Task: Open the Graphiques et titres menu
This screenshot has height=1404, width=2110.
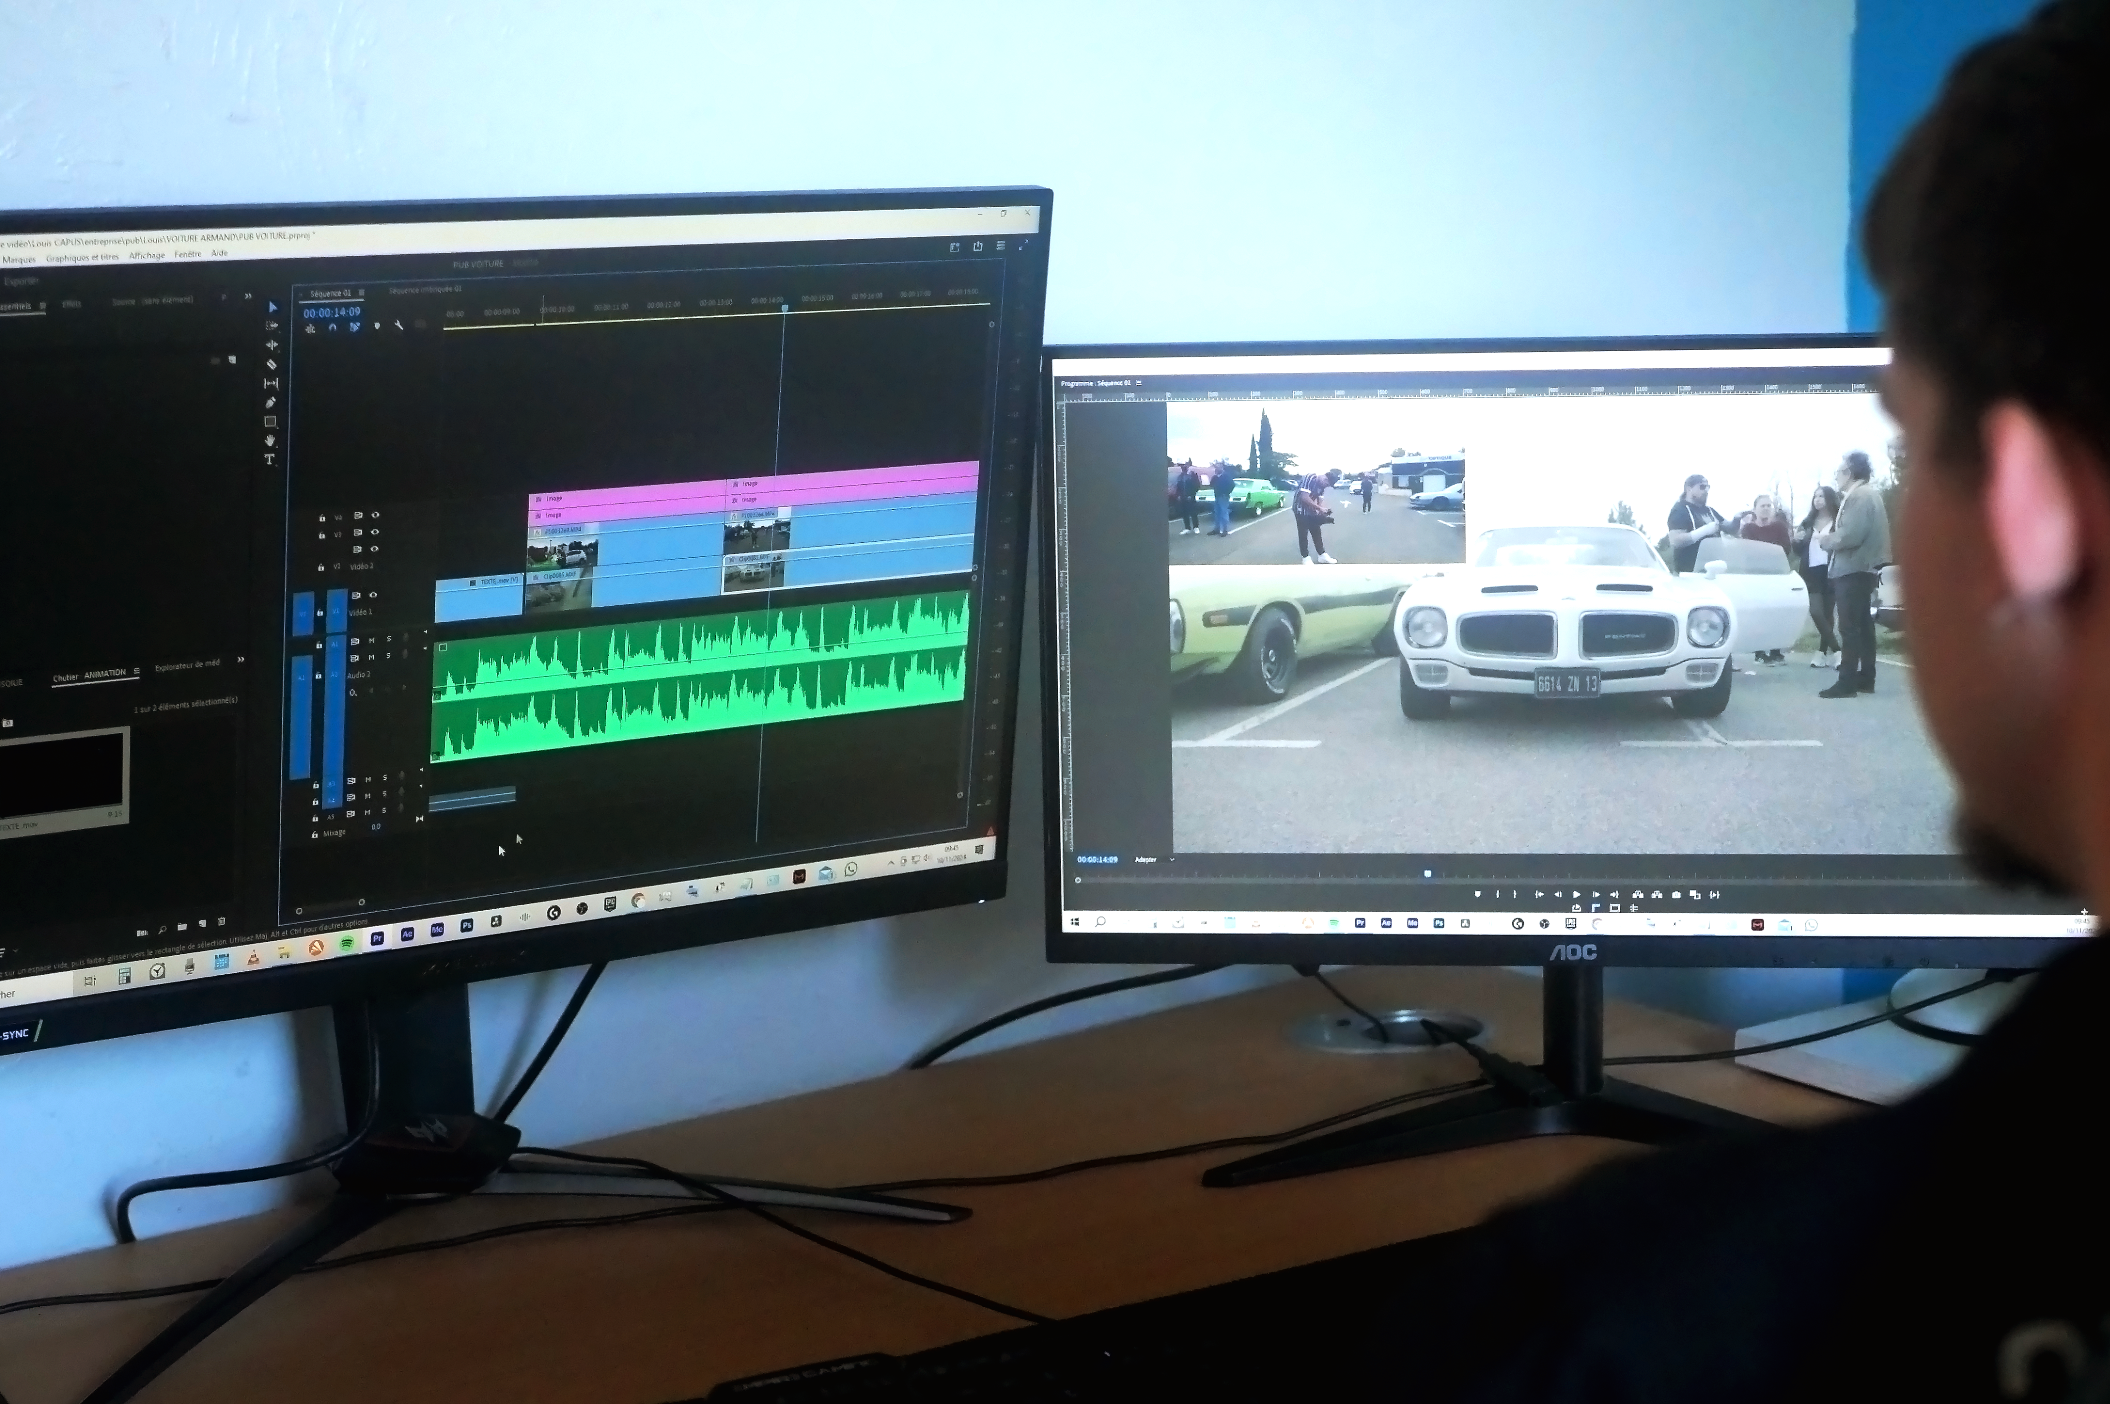Action: click(82, 258)
